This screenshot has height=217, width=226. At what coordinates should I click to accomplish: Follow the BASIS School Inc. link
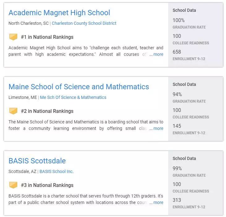coord(57,171)
